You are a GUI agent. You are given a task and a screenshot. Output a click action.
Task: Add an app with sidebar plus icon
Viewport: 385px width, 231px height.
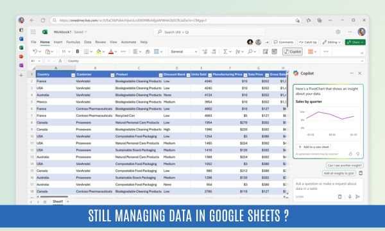point(21,75)
